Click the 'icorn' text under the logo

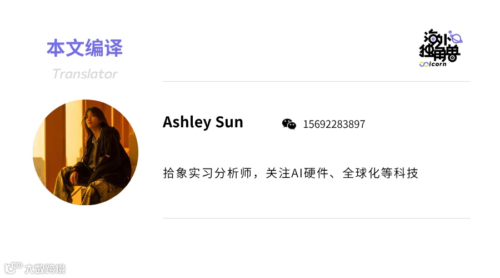point(438,64)
